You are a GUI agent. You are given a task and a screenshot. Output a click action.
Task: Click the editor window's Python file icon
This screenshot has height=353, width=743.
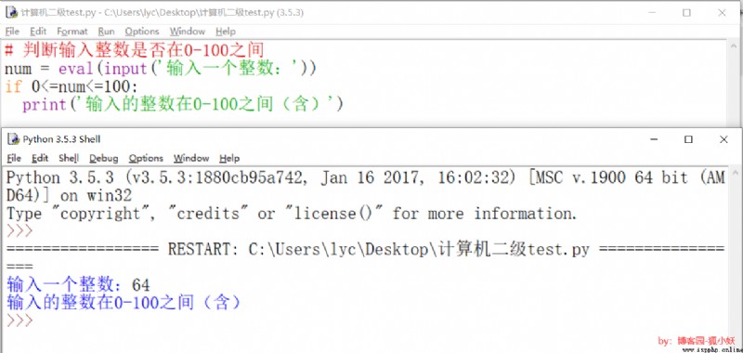[x=11, y=12]
